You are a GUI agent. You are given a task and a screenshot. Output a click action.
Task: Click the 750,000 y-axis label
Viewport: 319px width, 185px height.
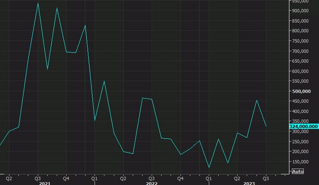[300, 41]
